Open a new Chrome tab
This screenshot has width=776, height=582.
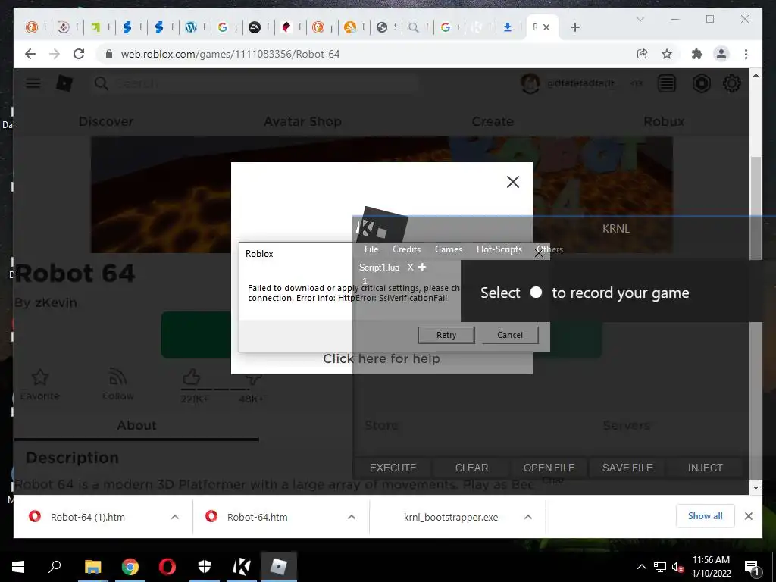point(574,27)
